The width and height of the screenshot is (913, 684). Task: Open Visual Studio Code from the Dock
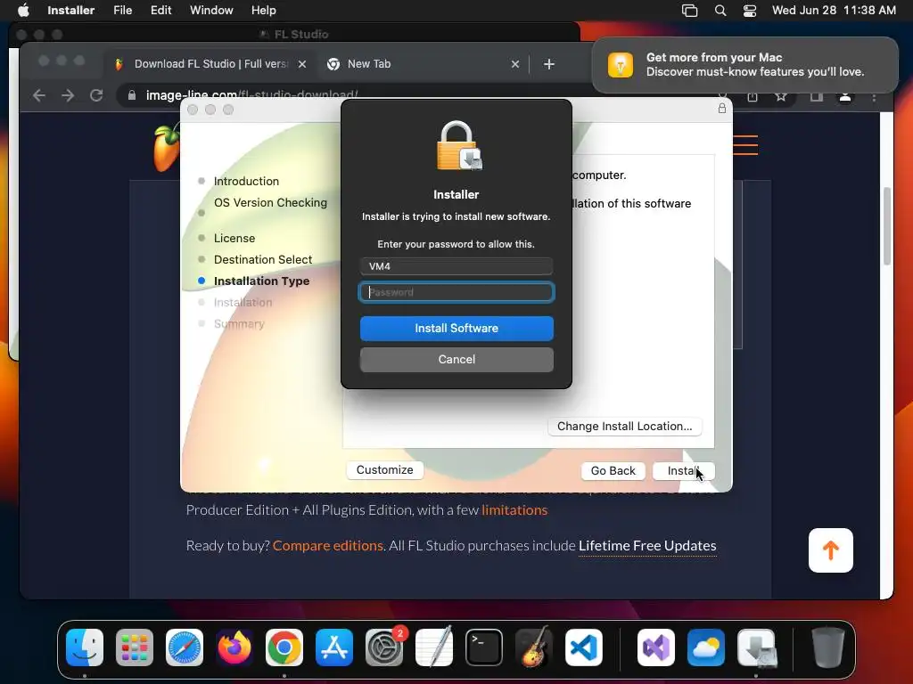(583, 647)
